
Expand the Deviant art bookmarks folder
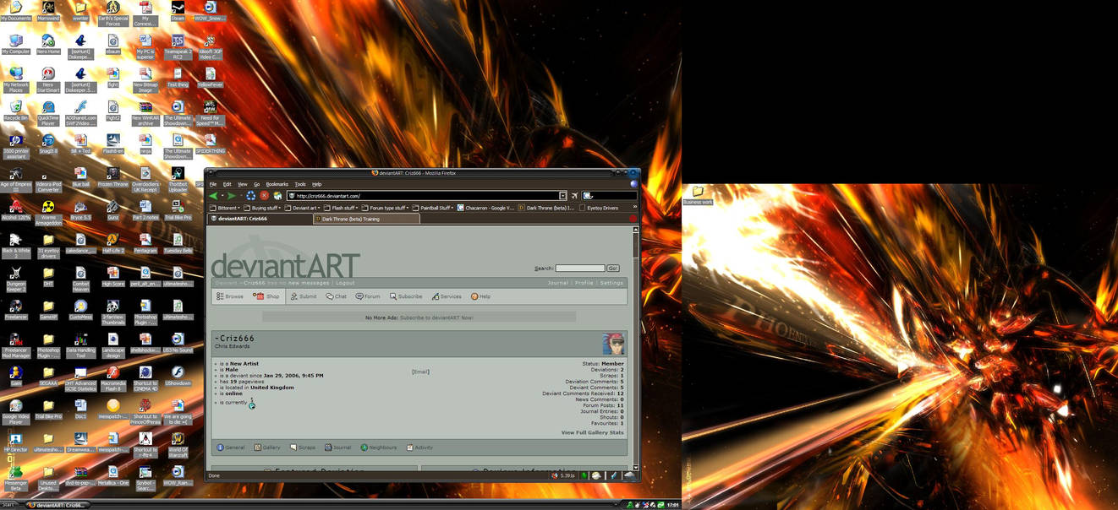click(304, 208)
